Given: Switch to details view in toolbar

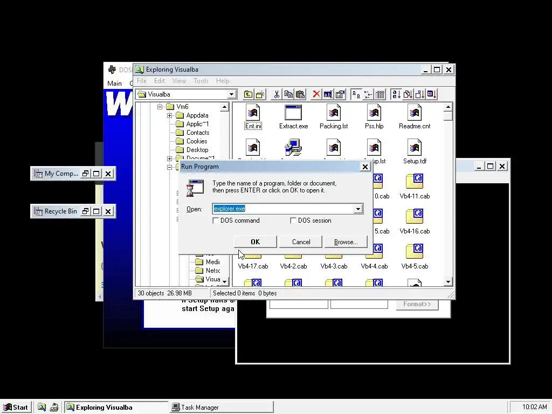Looking at the screenshot, I should point(380,94).
